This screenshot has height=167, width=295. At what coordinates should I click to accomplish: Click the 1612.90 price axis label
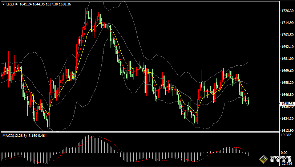pos(287,130)
